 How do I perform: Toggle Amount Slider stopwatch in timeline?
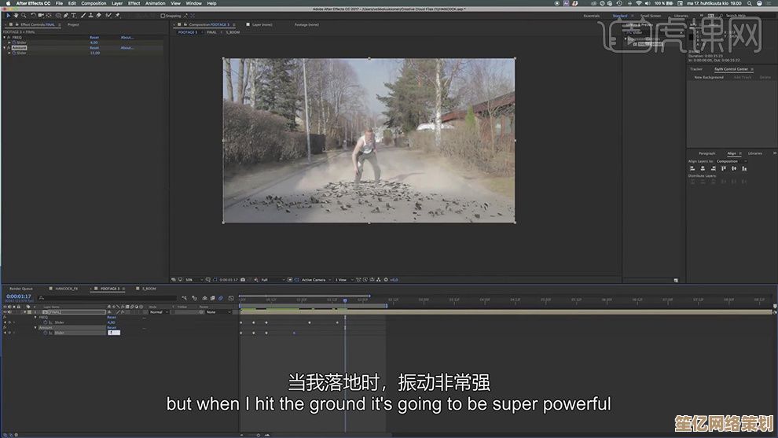click(45, 333)
